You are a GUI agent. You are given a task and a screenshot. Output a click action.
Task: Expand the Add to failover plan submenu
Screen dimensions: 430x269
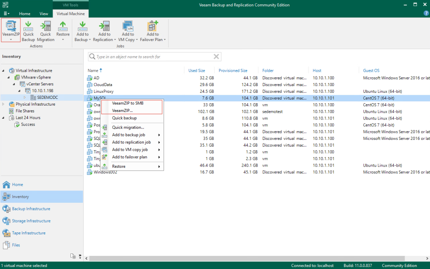coord(159,157)
